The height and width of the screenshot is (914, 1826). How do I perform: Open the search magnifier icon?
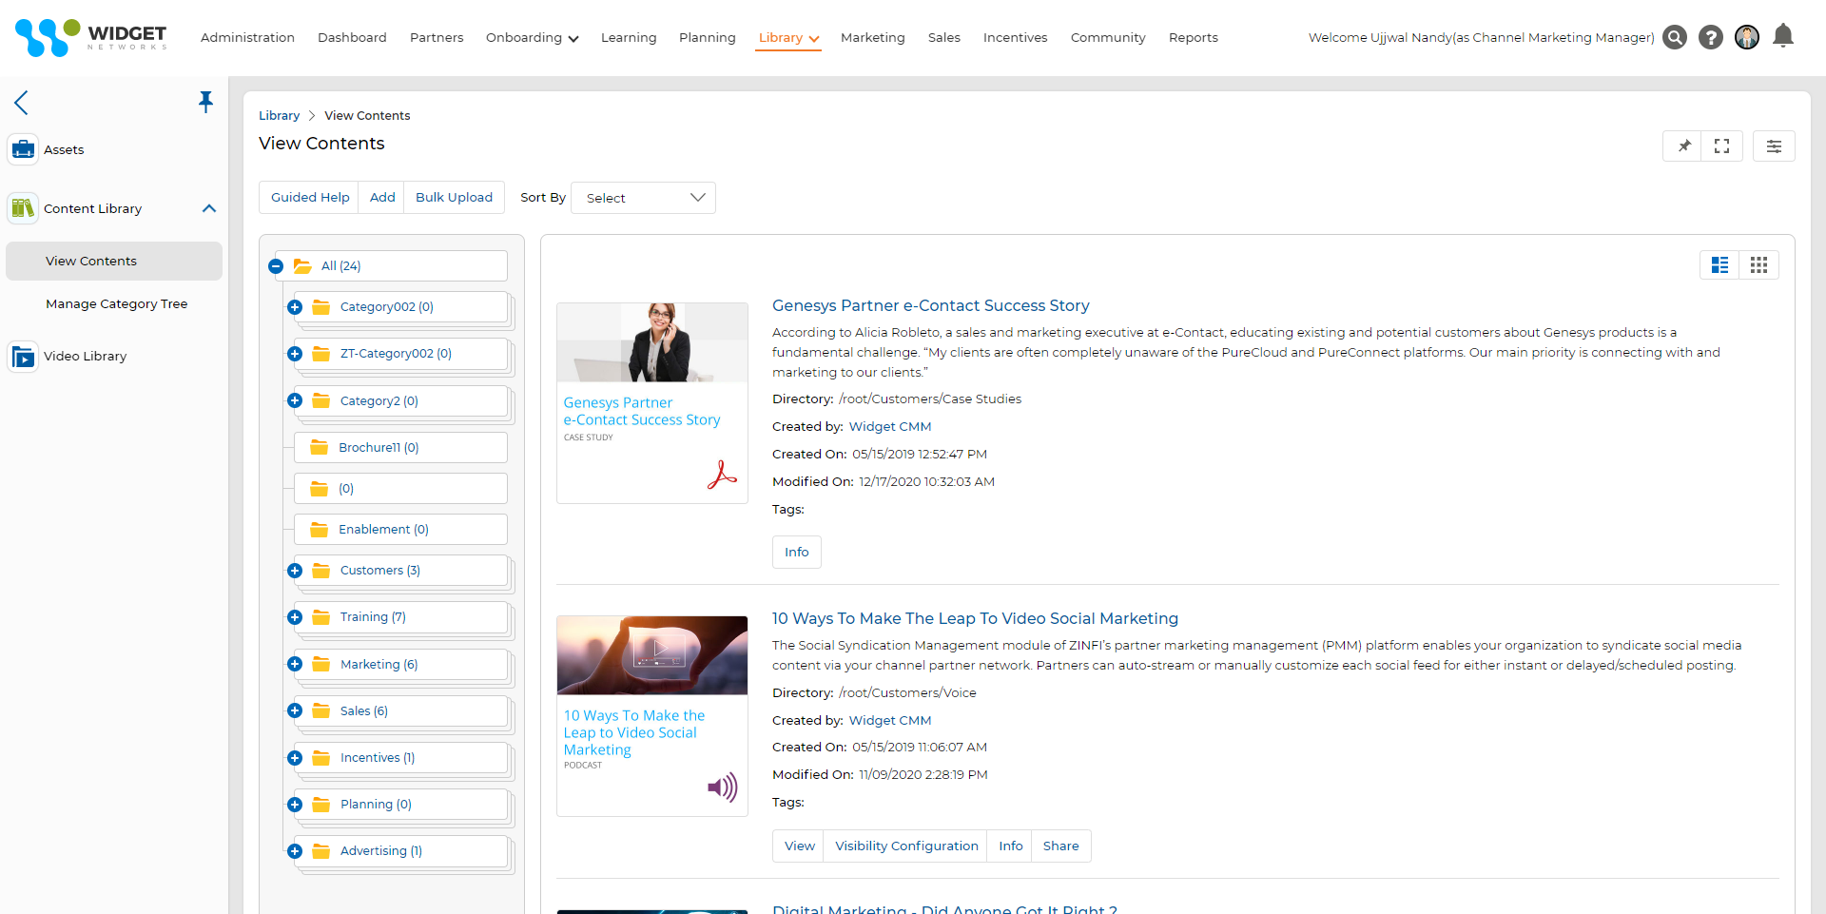(1675, 37)
